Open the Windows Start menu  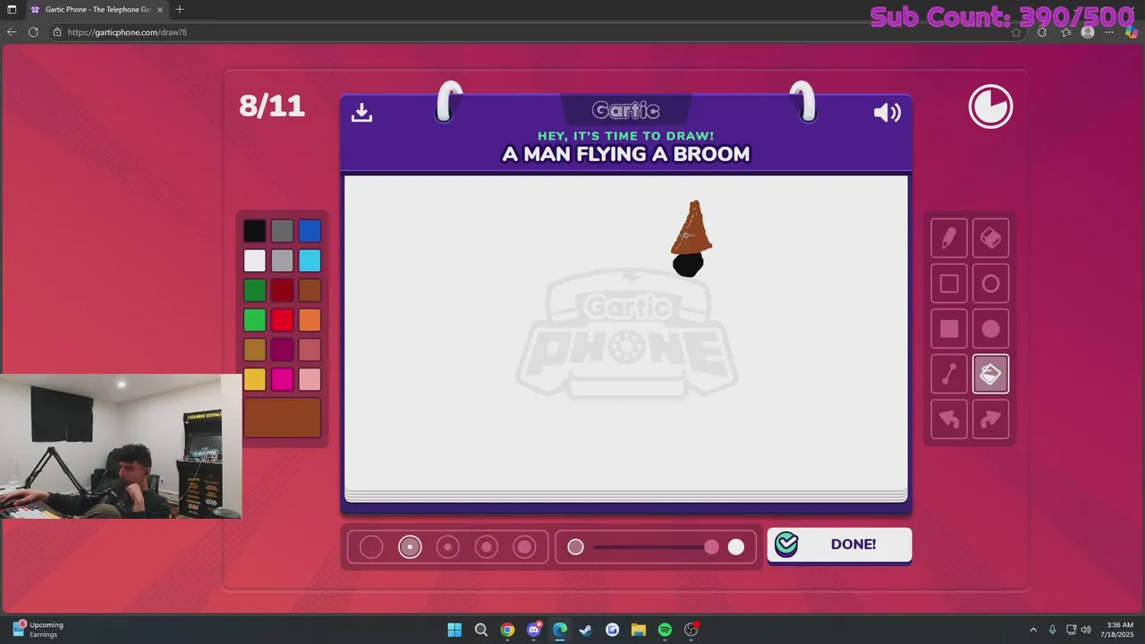[454, 630]
